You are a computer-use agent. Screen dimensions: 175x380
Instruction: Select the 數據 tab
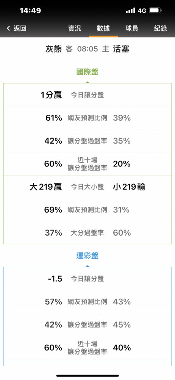pyautogui.click(x=103, y=28)
